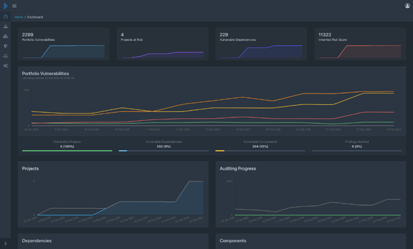Open Administration cogs icon in sidebar
Image resolution: width=413 pixels, height=249 pixels.
[5, 66]
